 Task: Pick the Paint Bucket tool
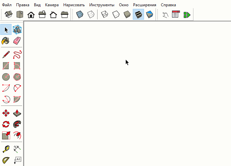[x=6, y=41]
